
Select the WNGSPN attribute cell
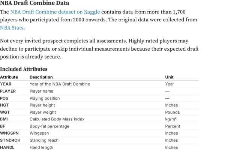[9, 133]
